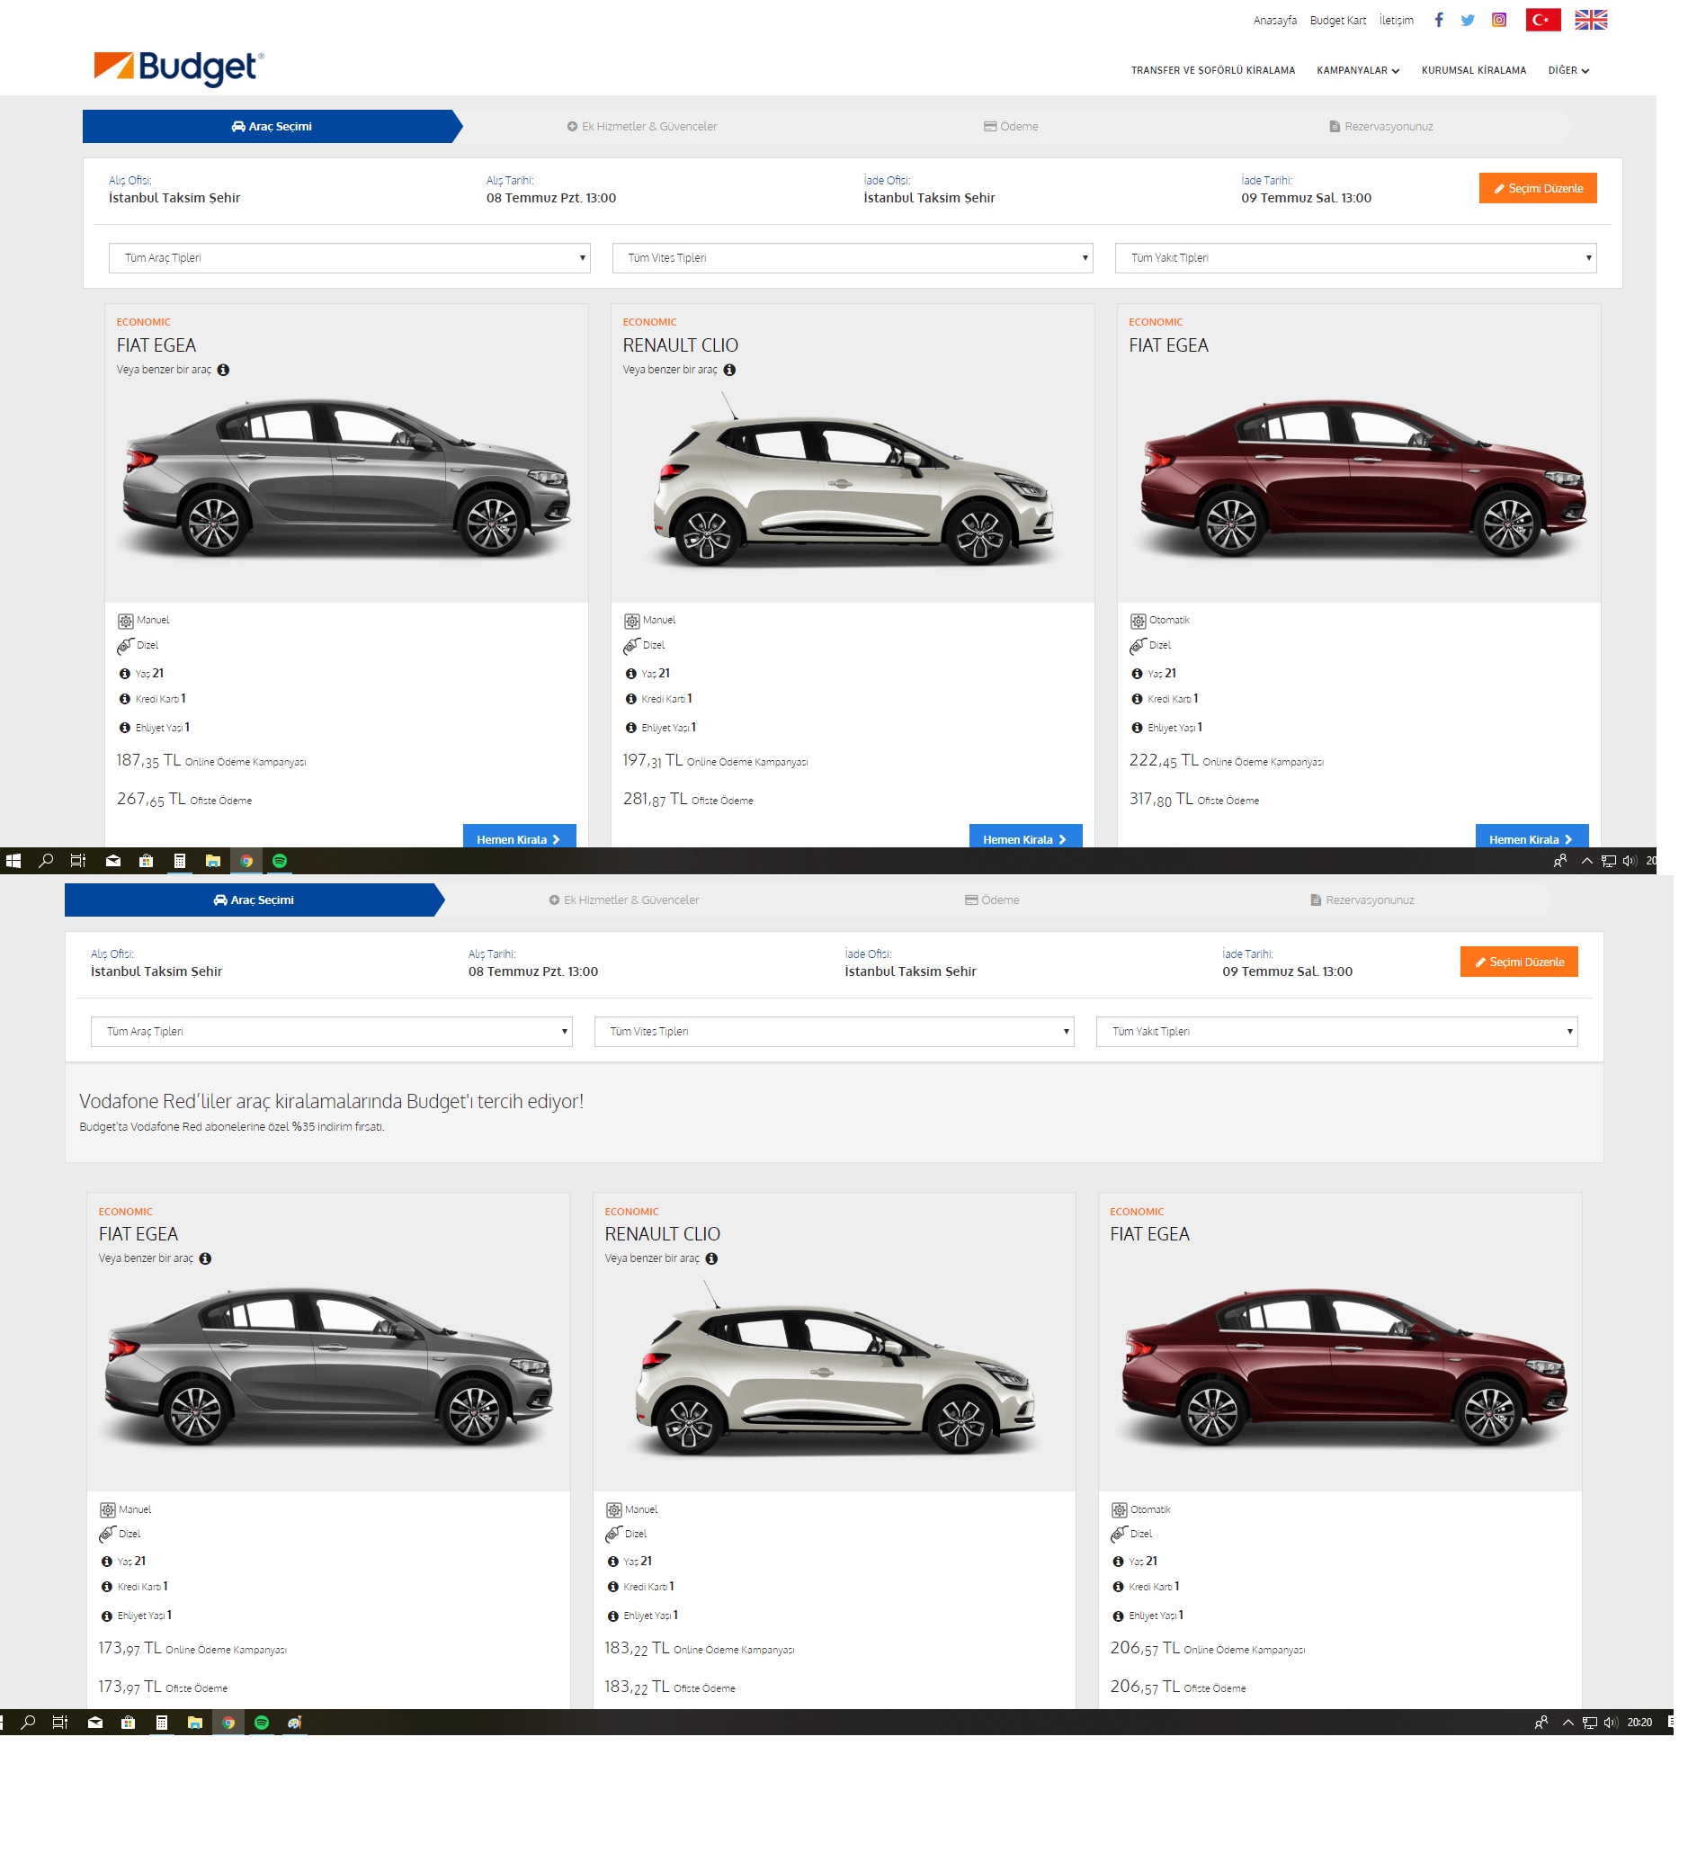Switch site language via Turkish flag
Image resolution: width=1688 pixels, height=1871 pixels.
coord(1542,20)
